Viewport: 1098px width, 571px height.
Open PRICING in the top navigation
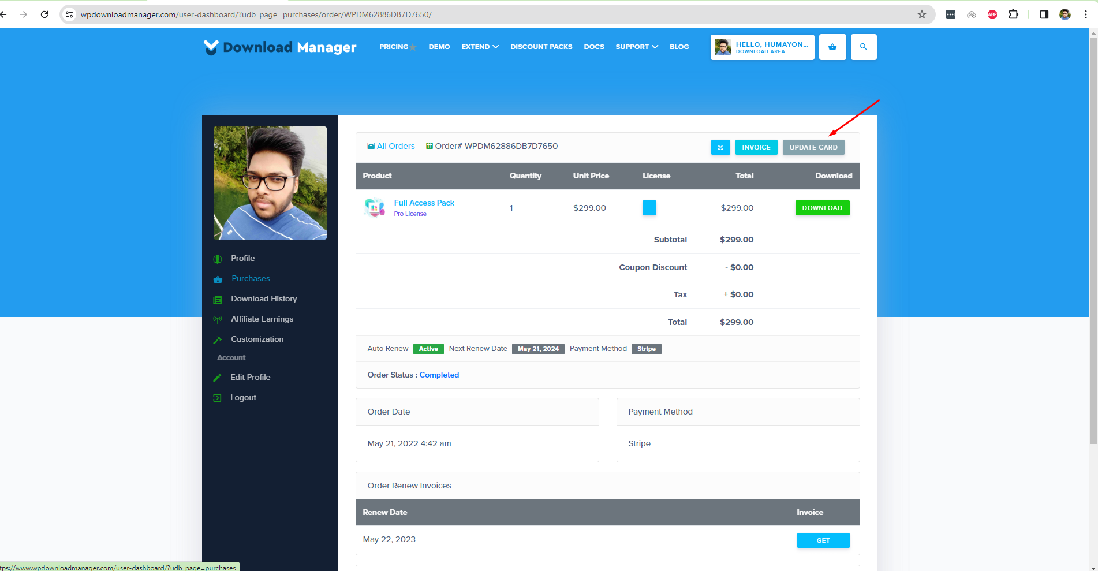click(x=394, y=47)
